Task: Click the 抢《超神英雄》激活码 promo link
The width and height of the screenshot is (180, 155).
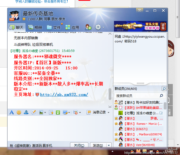Action: [31, 145]
